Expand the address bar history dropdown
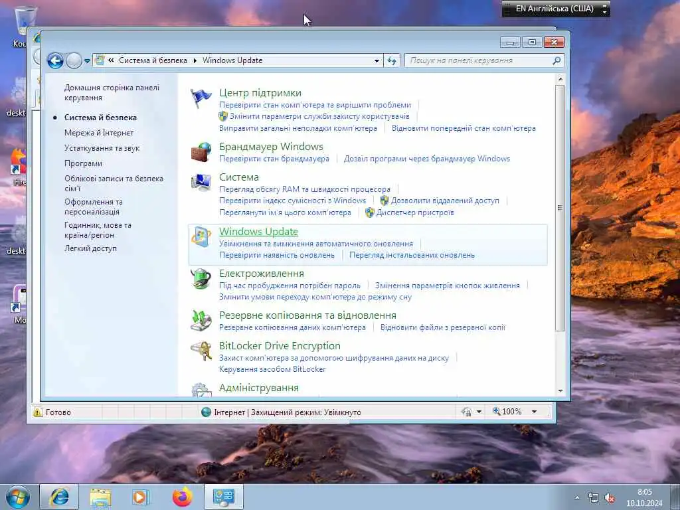This screenshot has height=510, width=680. (x=377, y=60)
